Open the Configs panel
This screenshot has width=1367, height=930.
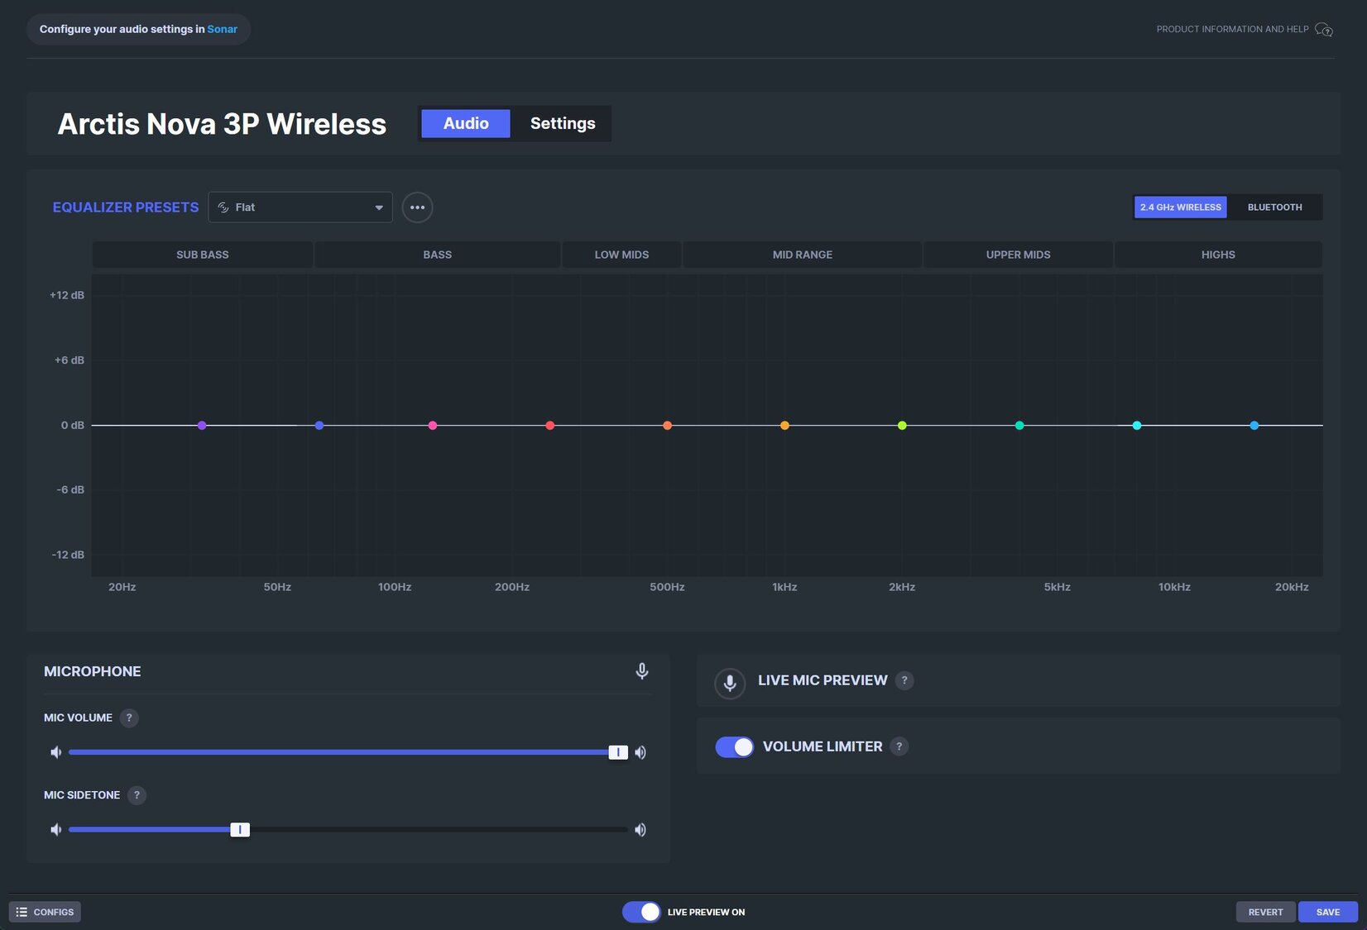click(45, 912)
